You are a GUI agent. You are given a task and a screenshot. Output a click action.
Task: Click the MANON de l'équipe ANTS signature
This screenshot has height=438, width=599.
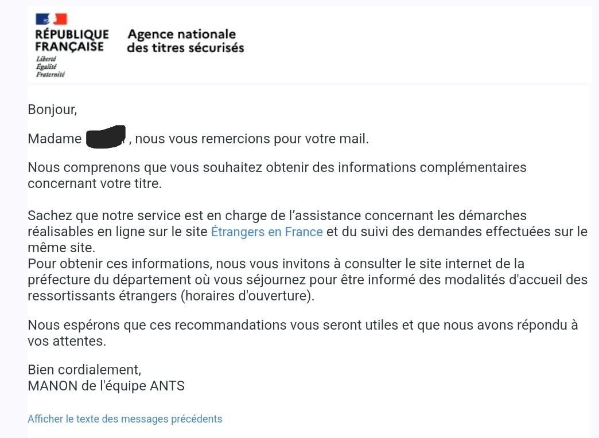tap(106, 386)
